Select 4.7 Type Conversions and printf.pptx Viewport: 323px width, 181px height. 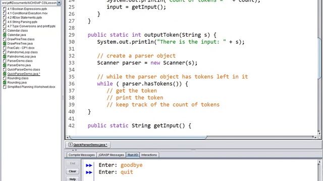pos(31,26)
